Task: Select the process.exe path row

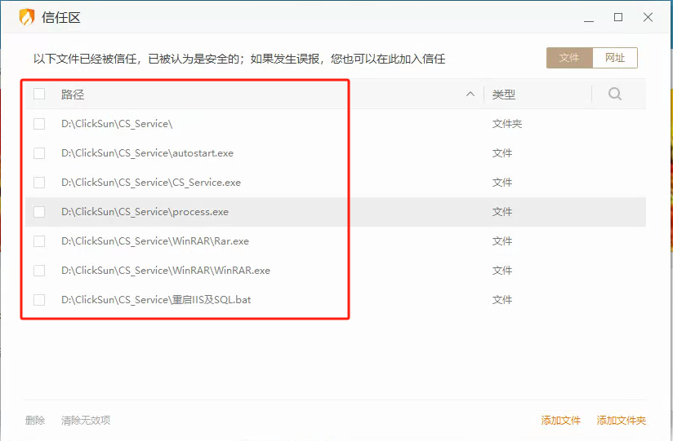Action: (336, 212)
